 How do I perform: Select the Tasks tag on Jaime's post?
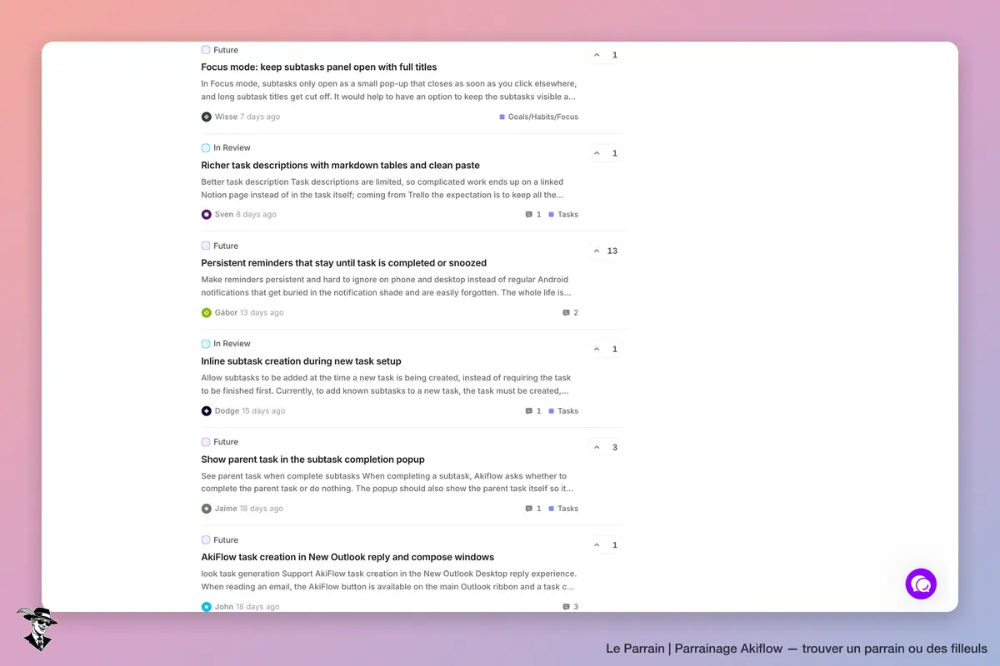pyautogui.click(x=563, y=509)
